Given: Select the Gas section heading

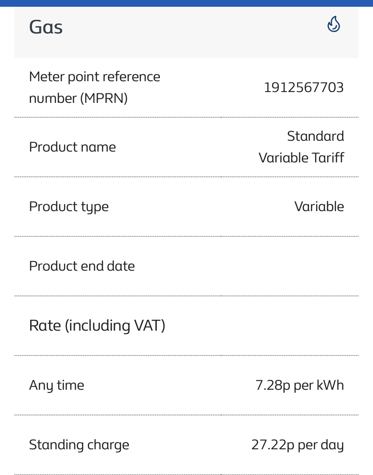Looking at the screenshot, I should coord(46,27).
